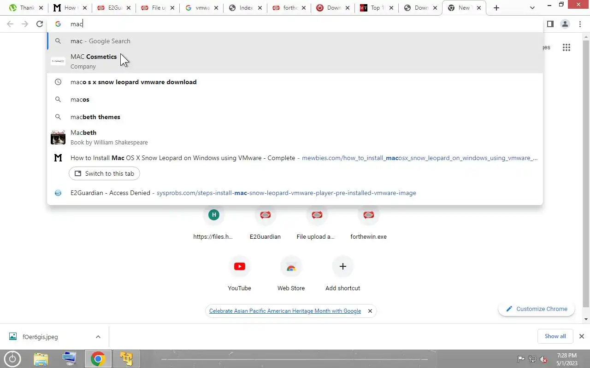The width and height of the screenshot is (590, 368).
Task: Open the profile avatar menu
Action: pyautogui.click(x=565, y=24)
